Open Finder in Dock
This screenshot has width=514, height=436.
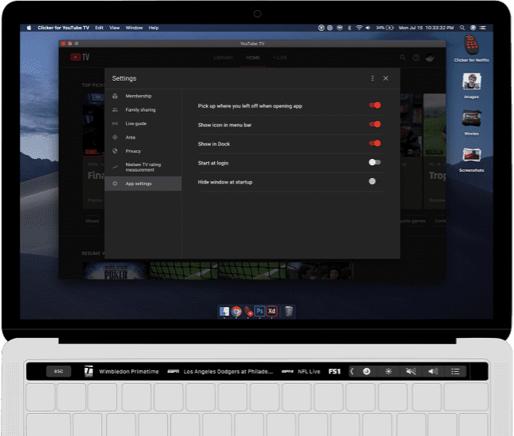tap(224, 311)
